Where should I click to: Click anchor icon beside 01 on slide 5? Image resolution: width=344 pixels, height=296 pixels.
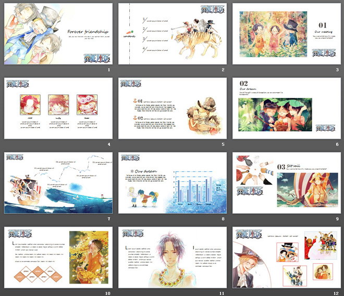point(135,101)
